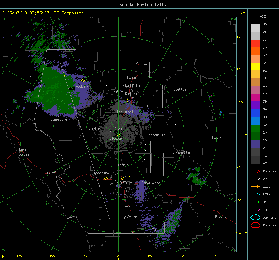
Task: Click the 'Innisfail' map label
Action: click(x=125, y=112)
